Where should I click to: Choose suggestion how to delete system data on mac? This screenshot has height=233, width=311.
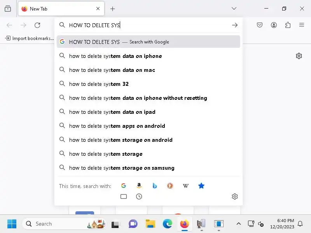pos(149,70)
